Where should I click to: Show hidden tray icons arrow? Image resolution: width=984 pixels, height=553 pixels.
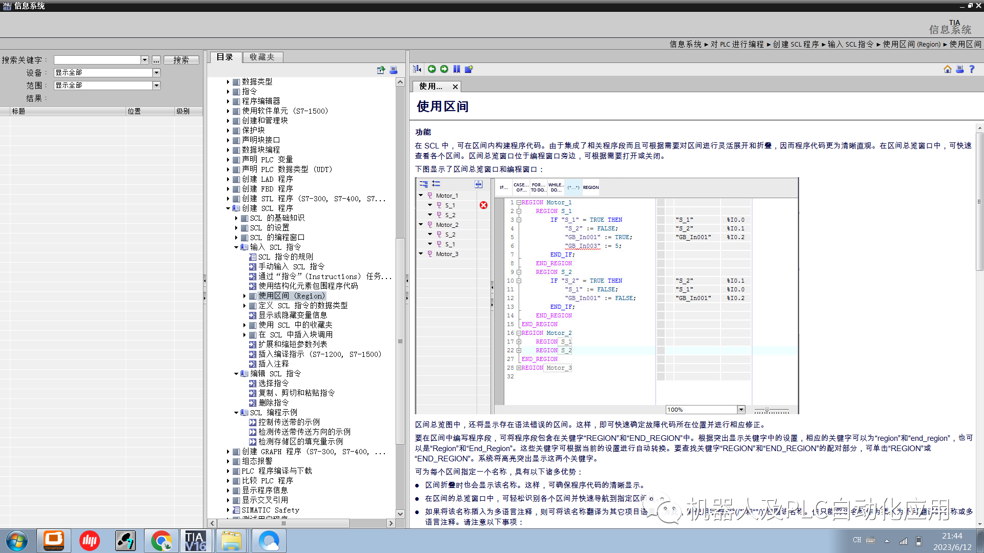[887, 541]
